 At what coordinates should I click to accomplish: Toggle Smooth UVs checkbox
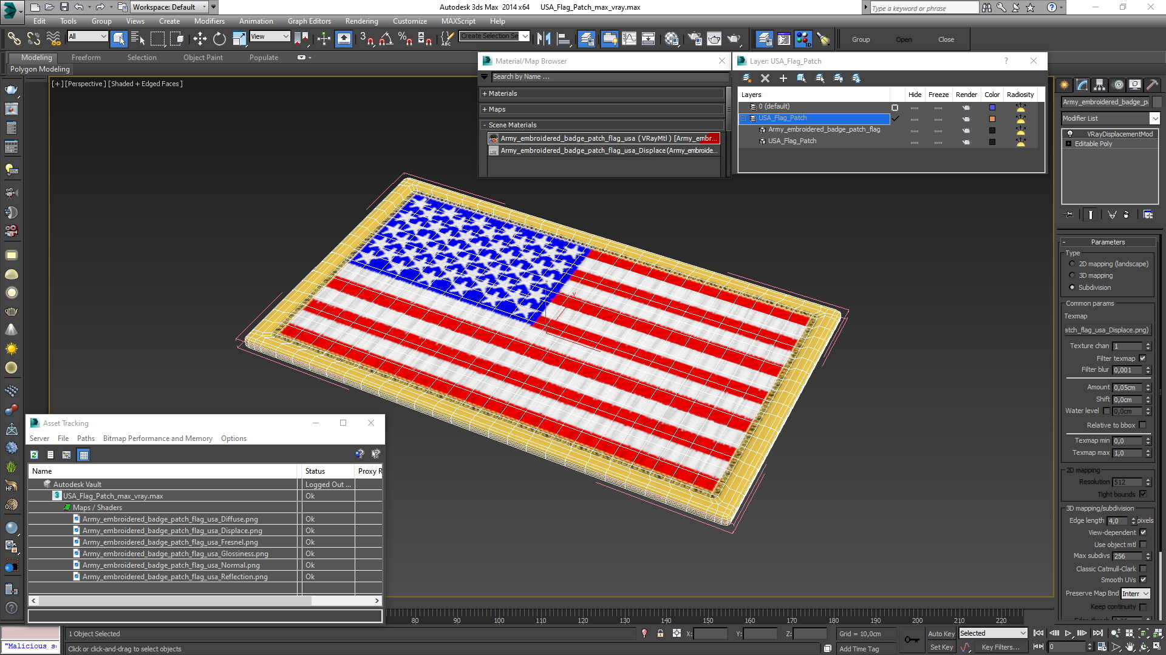pyautogui.click(x=1143, y=580)
